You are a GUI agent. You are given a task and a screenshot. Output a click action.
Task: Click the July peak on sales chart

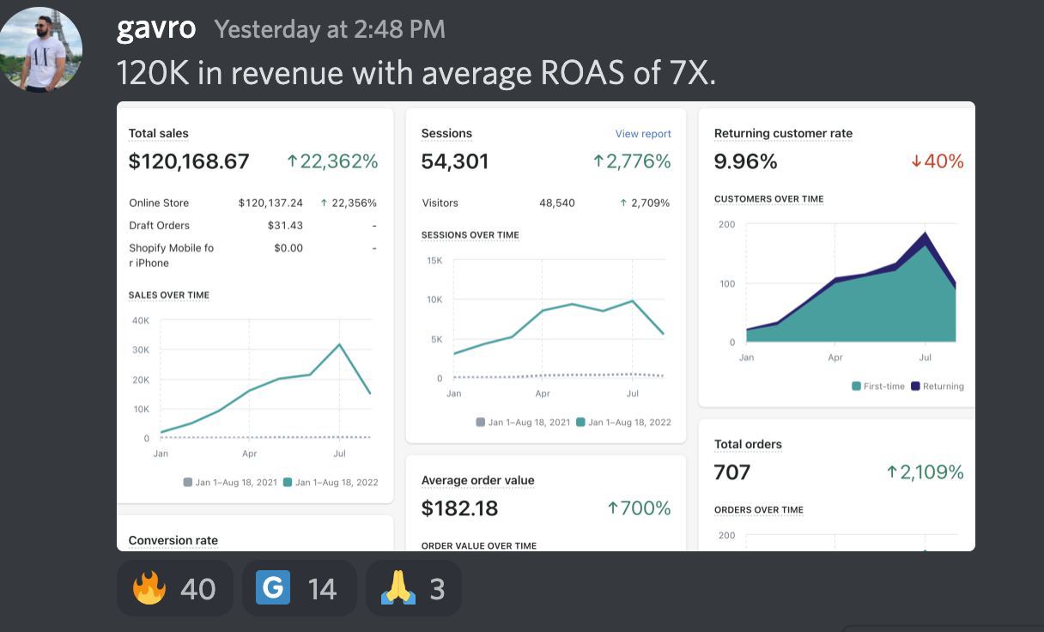coord(340,344)
